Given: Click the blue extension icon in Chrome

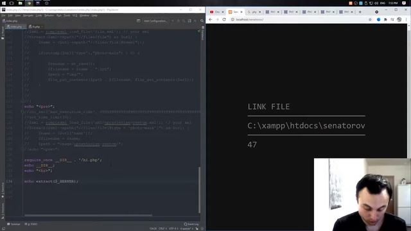Looking at the screenshot, I should (x=378, y=20).
